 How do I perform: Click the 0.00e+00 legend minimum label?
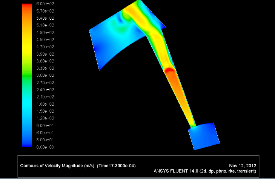click(x=45, y=146)
